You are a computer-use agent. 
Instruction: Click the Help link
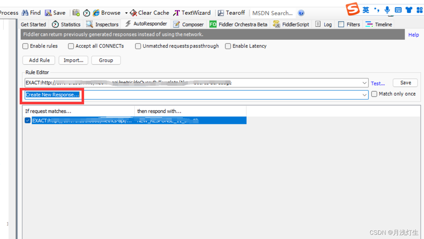pyautogui.click(x=414, y=35)
